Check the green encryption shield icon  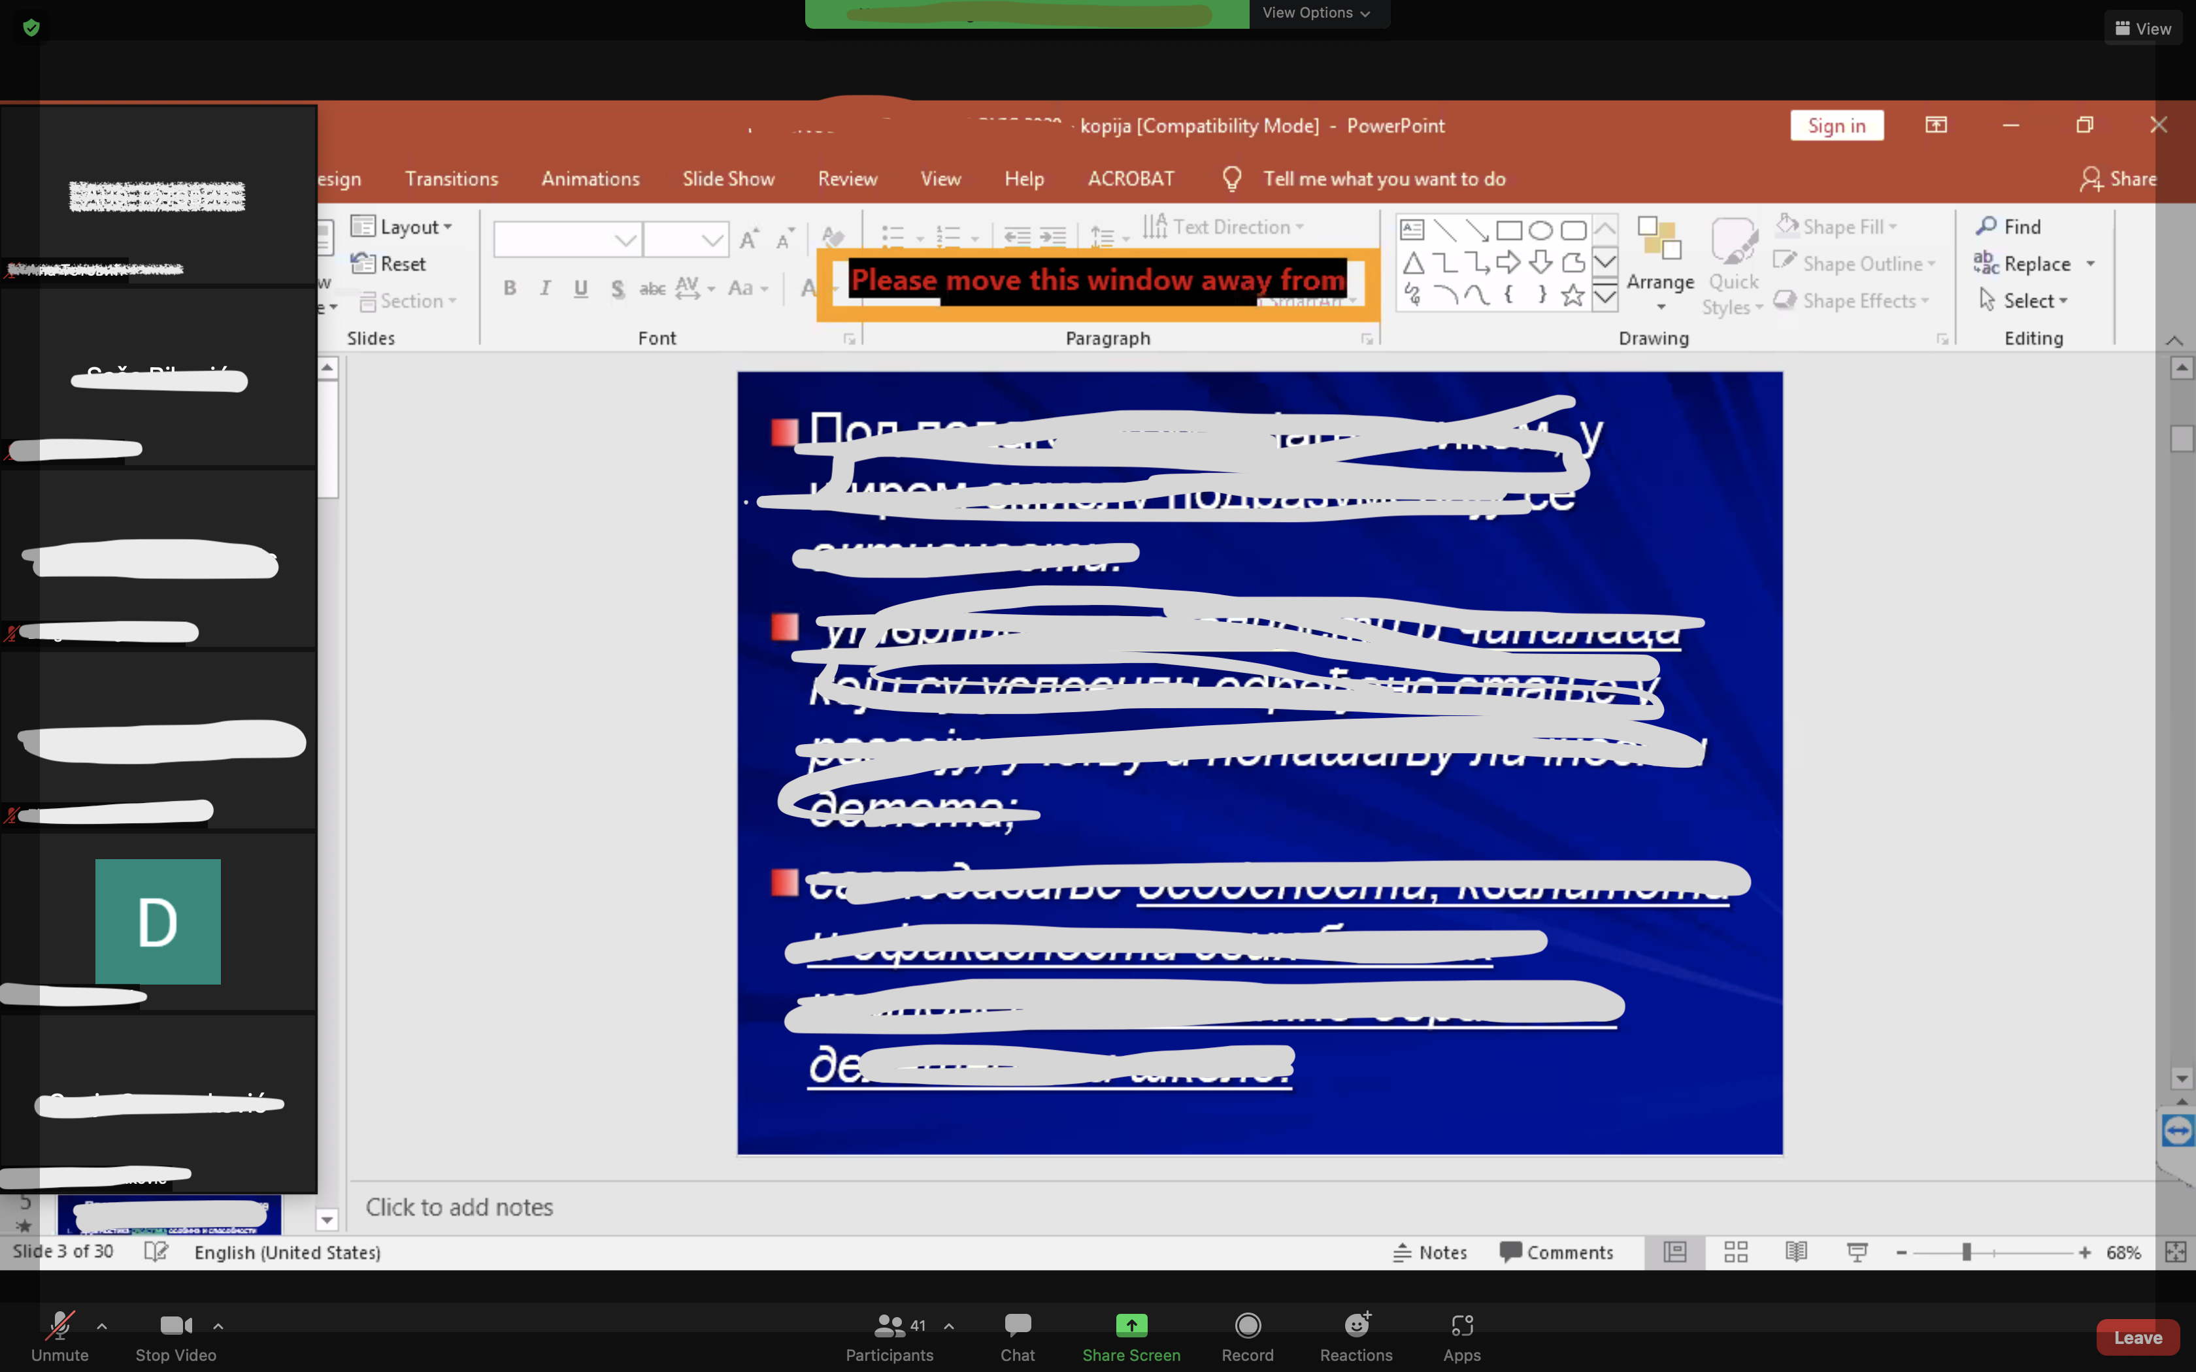tap(31, 28)
